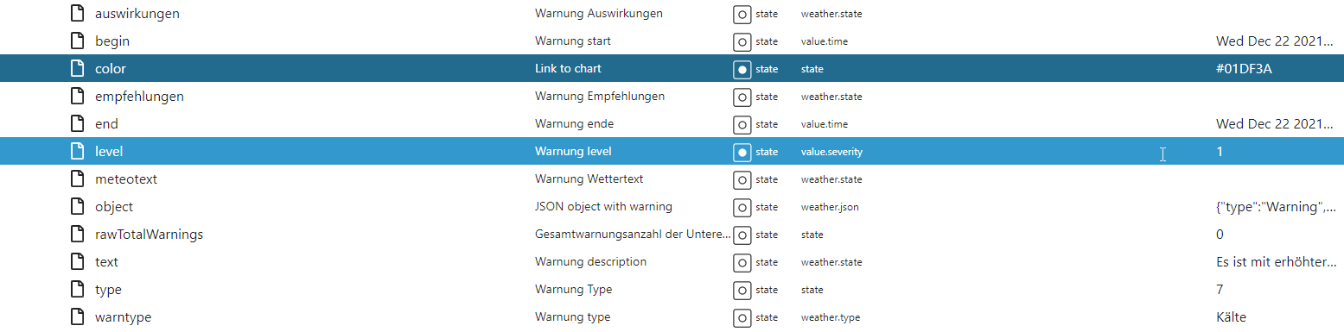Select the end state object
The image size is (1344, 332).
[672, 124]
